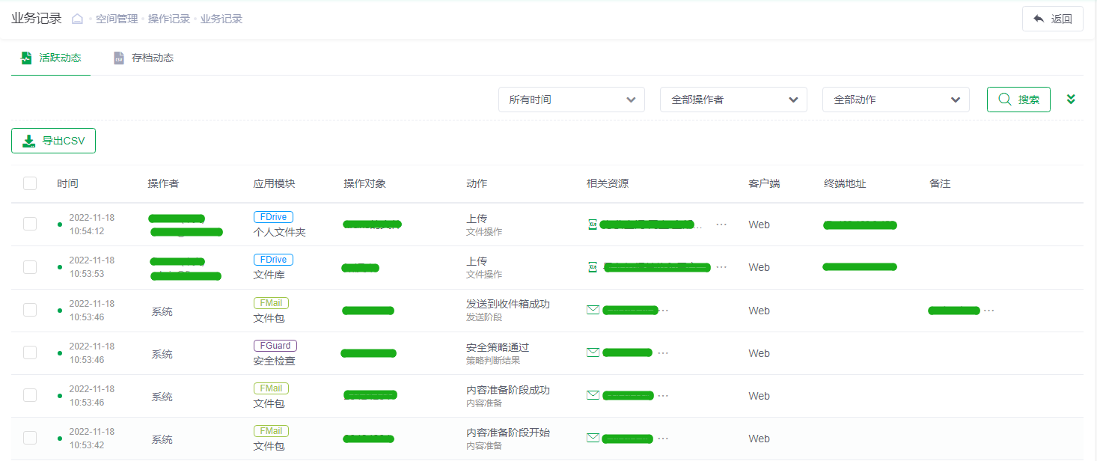This screenshot has width=1097, height=461.
Task: Click the 搜索 search button
Action: (x=1018, y=100)
